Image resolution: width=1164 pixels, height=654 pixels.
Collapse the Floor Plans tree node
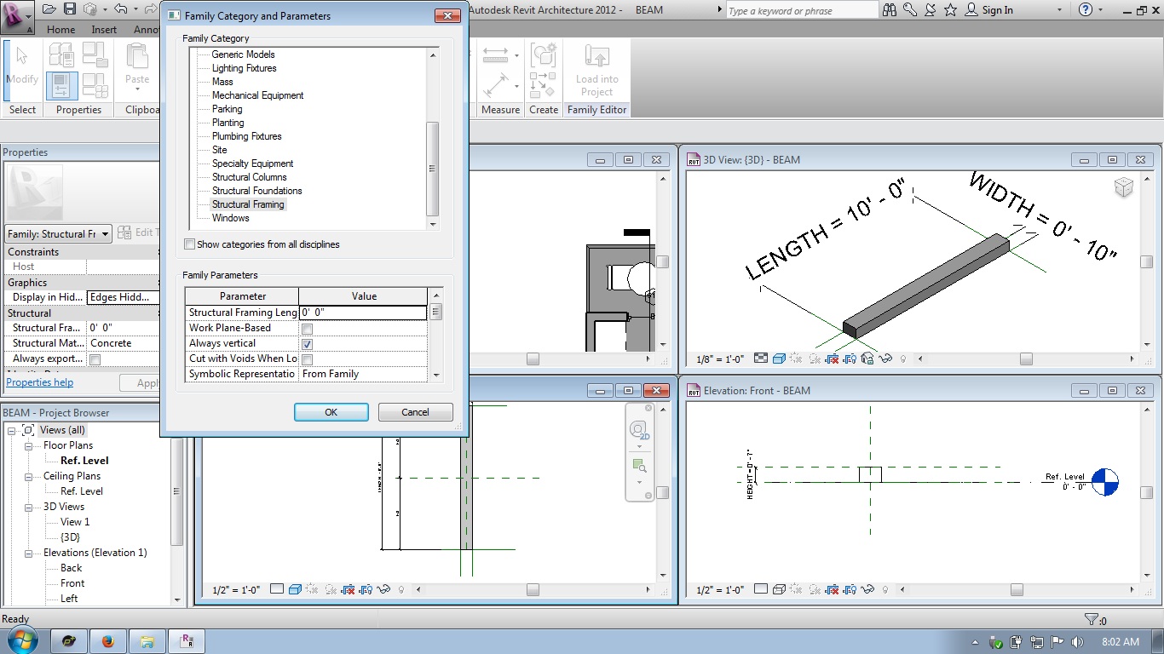pyautogui.click(x=28, y=445)
